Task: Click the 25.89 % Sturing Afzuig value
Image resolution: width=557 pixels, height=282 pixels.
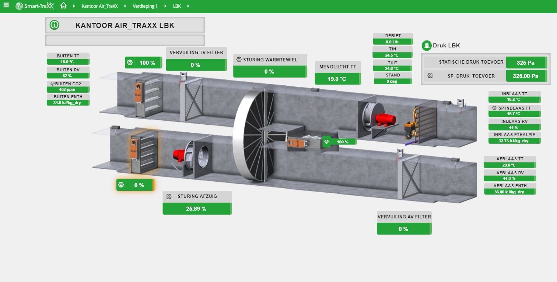Action: pyautogui.click(x=196, y=209)
